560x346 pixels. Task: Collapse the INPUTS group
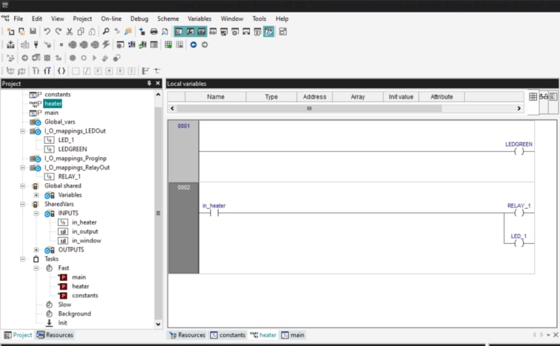[x=36, y=214]
